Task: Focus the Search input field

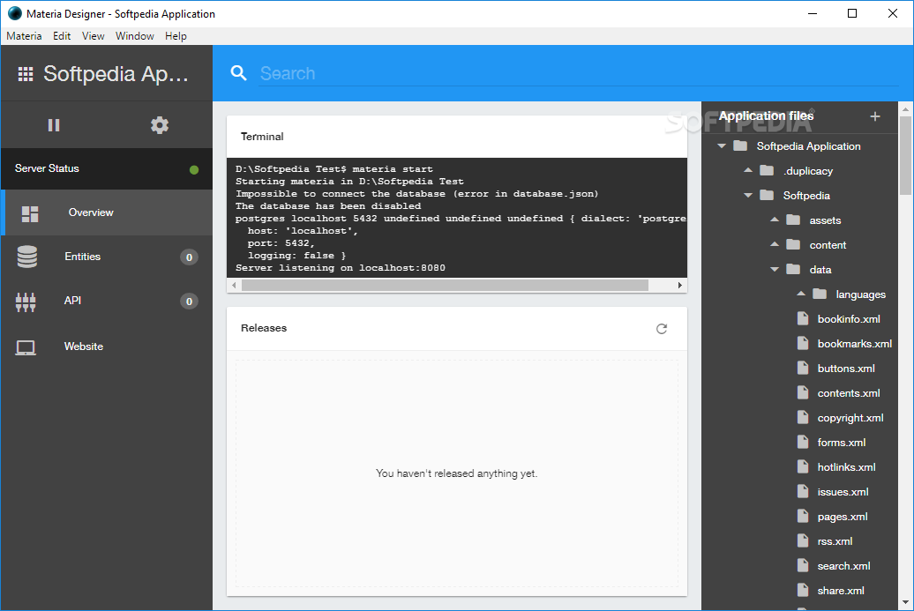Action: click(x=578, y=73)
